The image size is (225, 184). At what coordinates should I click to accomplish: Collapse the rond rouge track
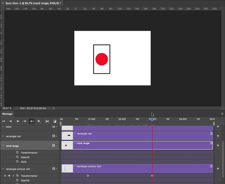click(3, 145)
